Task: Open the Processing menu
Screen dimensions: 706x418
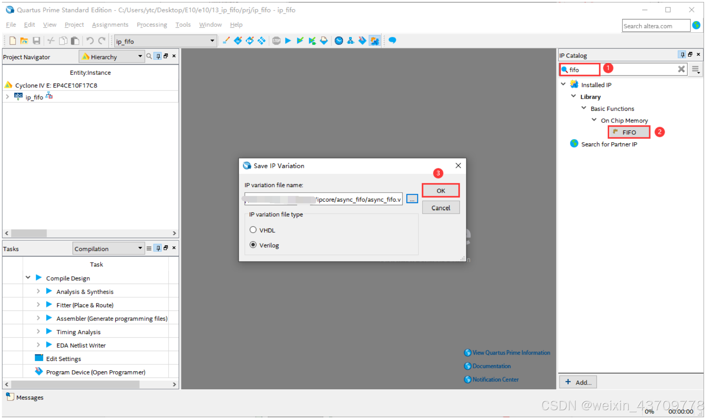Action: (152, 24)
